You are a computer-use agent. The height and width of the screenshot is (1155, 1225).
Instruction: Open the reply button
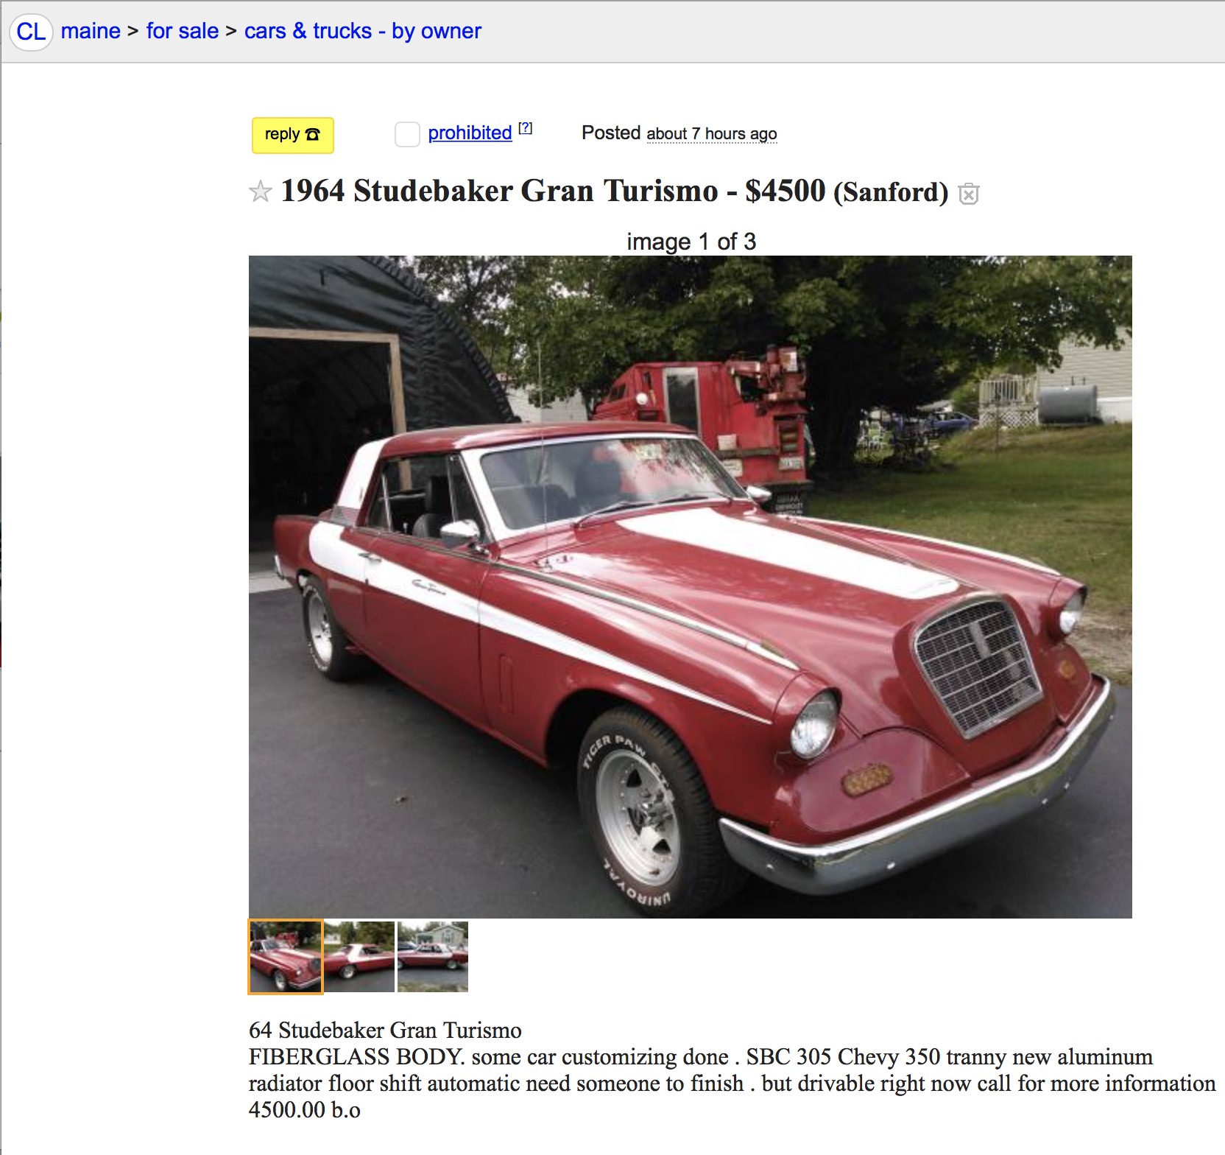tap(293, 135)
